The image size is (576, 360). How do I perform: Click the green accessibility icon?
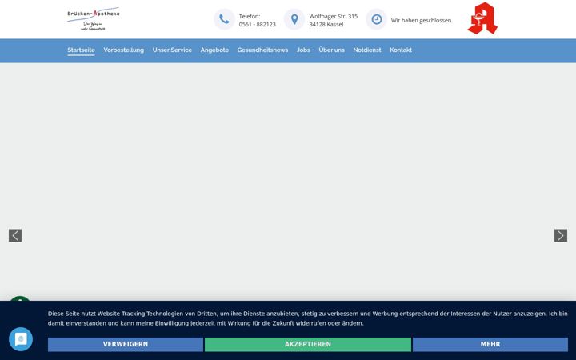pyautogui.click(x=20, y=298)
